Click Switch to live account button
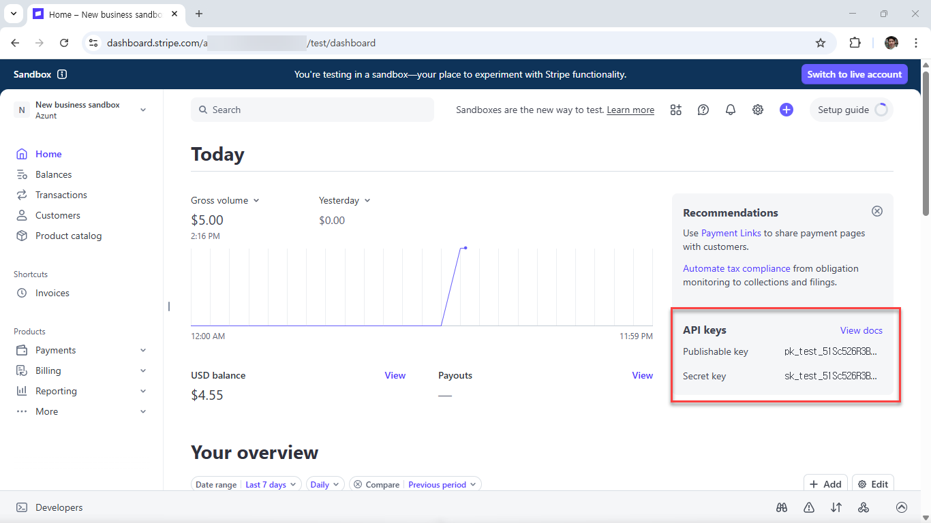This screenshot has width=931, height=523. pos(854,74)
